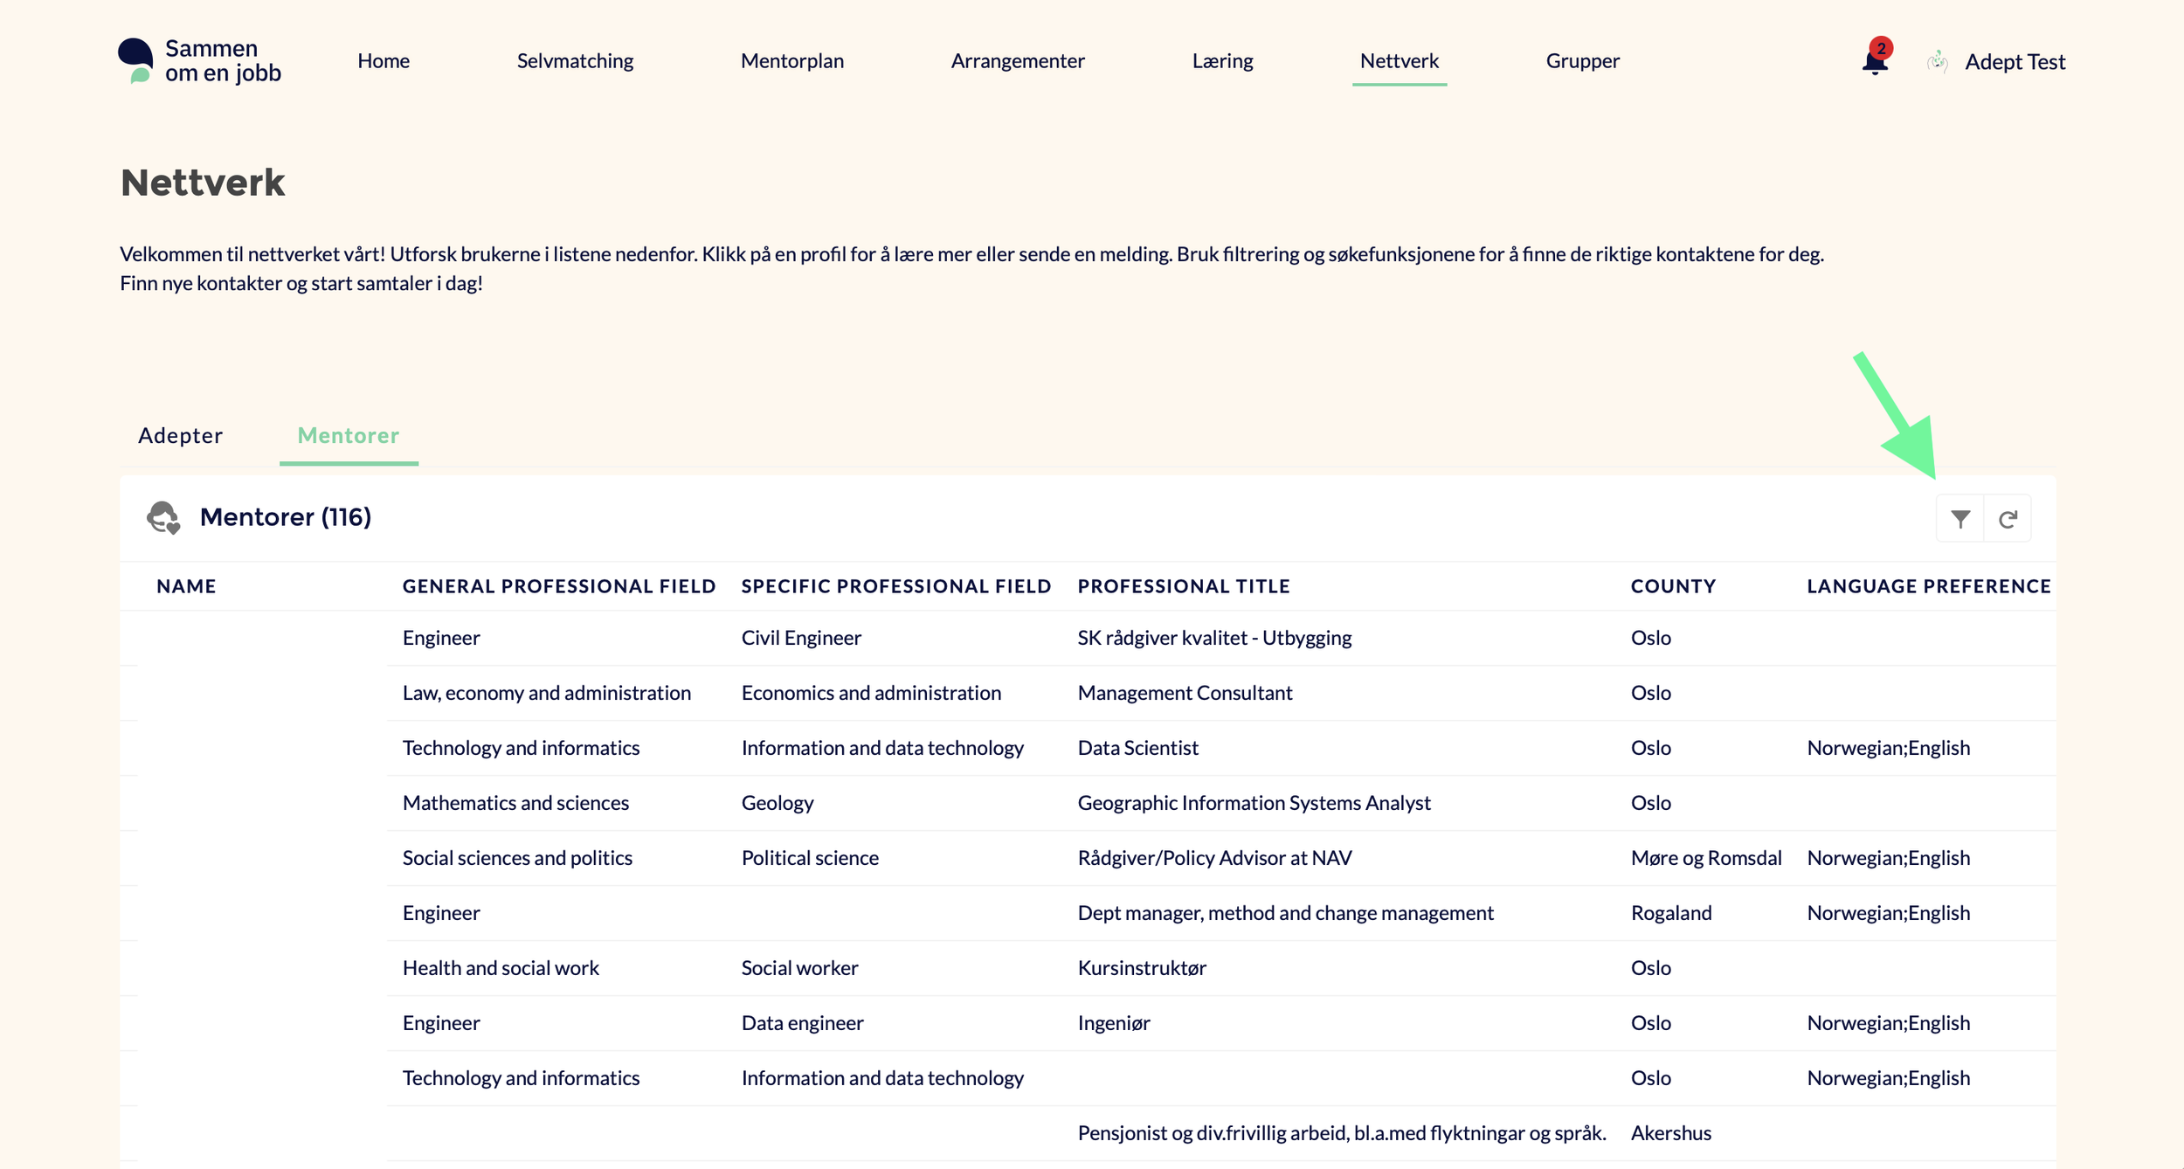The height and width of the screenshot is (1169, 2184).
Task: Click the Name column header
Action: coord(186,586)
